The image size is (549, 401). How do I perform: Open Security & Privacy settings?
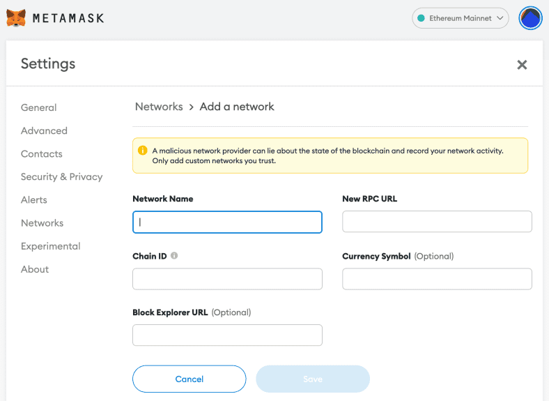(61, 176)
